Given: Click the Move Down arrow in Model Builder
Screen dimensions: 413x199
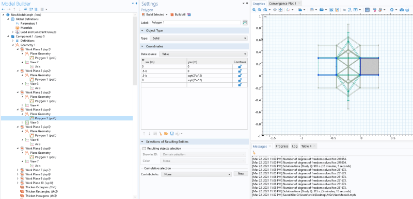Looking at the screenshot, I should [20, 9].
